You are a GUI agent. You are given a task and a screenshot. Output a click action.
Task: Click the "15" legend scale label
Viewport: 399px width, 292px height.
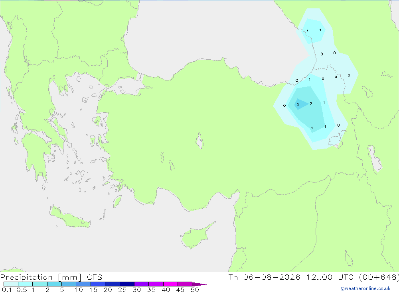point(93,290)
